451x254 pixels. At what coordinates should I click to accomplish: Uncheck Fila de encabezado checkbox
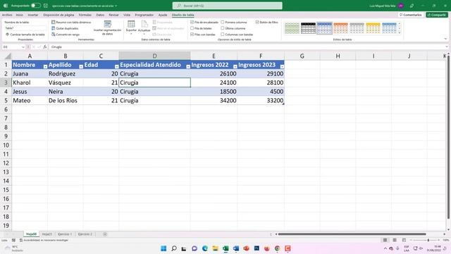tap(192, 22)
